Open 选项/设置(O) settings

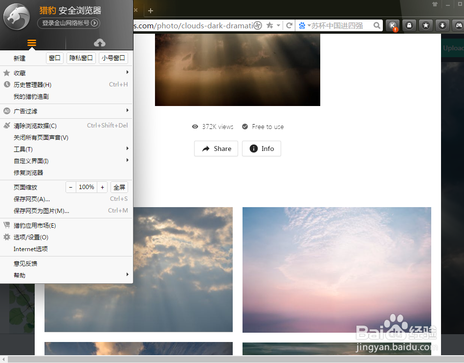point(66,237)
